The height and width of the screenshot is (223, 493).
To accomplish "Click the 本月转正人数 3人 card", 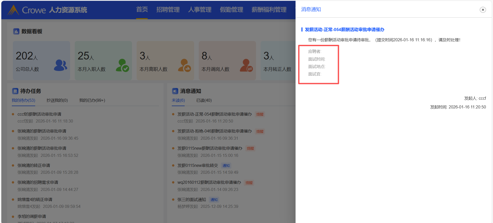I will [x=278, y=60].
